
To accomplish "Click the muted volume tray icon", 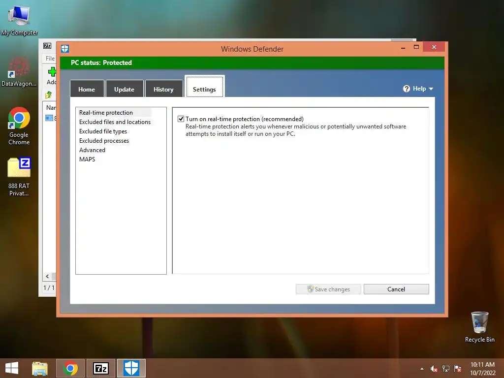I will [x=434, y=369].
